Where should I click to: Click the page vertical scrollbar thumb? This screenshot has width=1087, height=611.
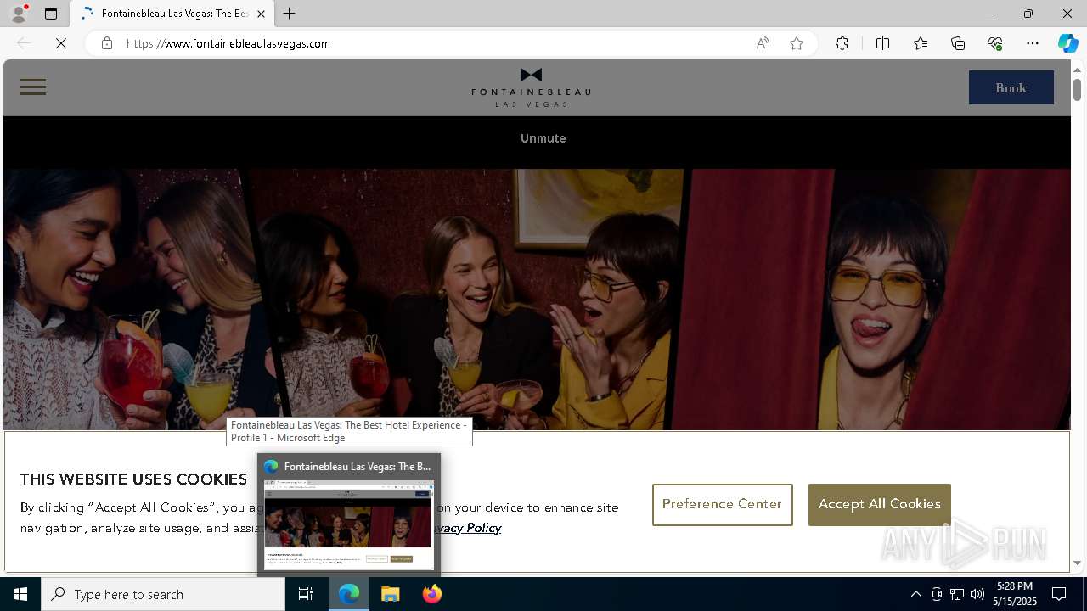1077,89
